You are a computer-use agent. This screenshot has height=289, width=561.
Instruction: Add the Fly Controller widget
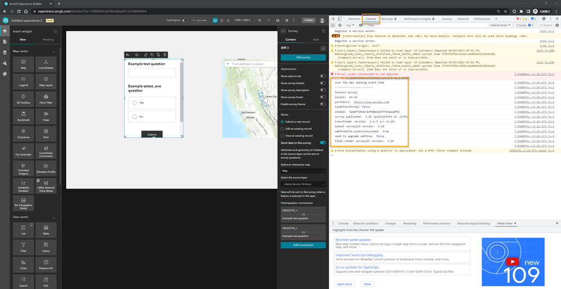click(x=23, y=151)
